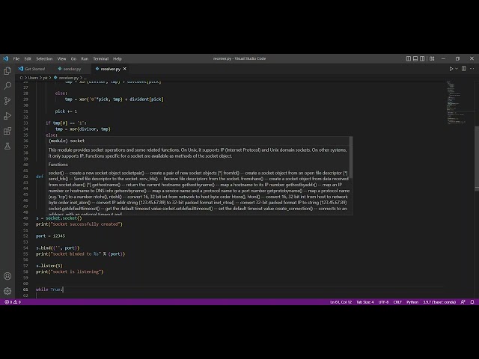This screenshot has width=479, height=359.
Task: Click the '(module) socket' hover title
Action: click(x=67, y=141)
